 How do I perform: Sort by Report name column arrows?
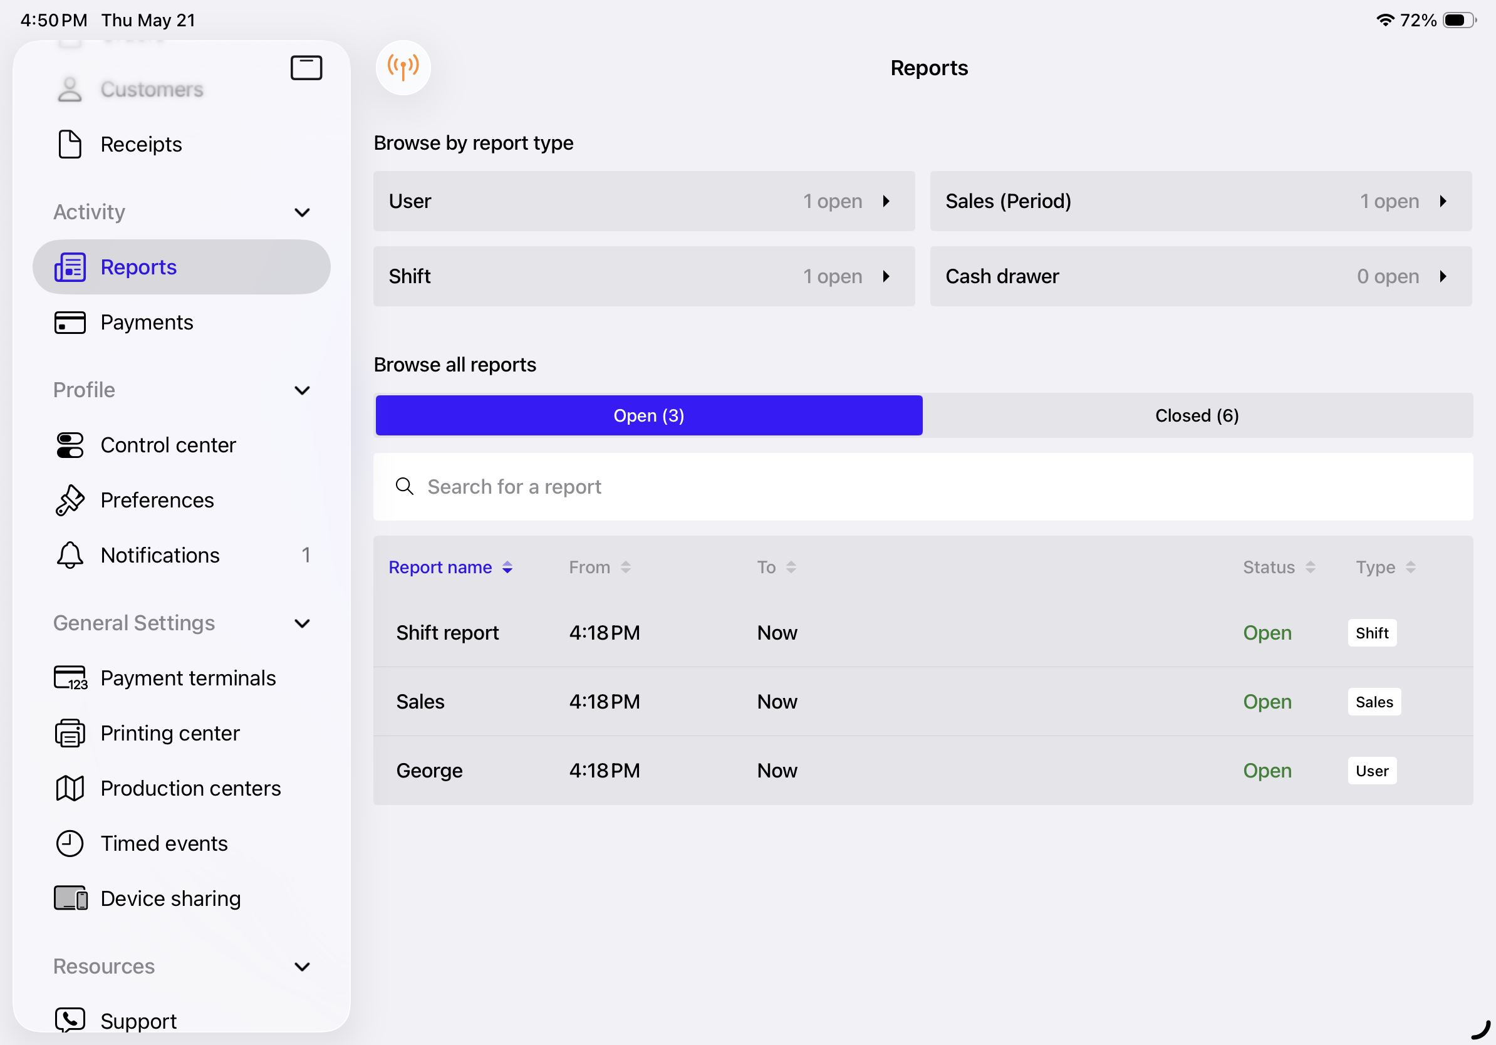(x=507, y=568)
